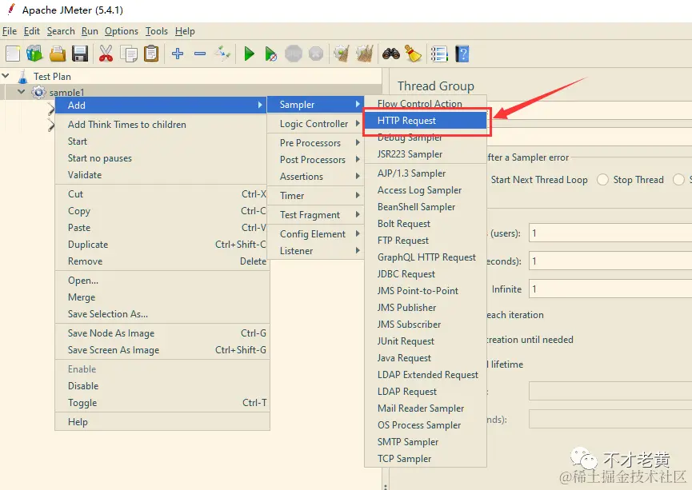Screen dimensions: 692x490
Task: Click the Help question mark icon
Action: [462, 54]
